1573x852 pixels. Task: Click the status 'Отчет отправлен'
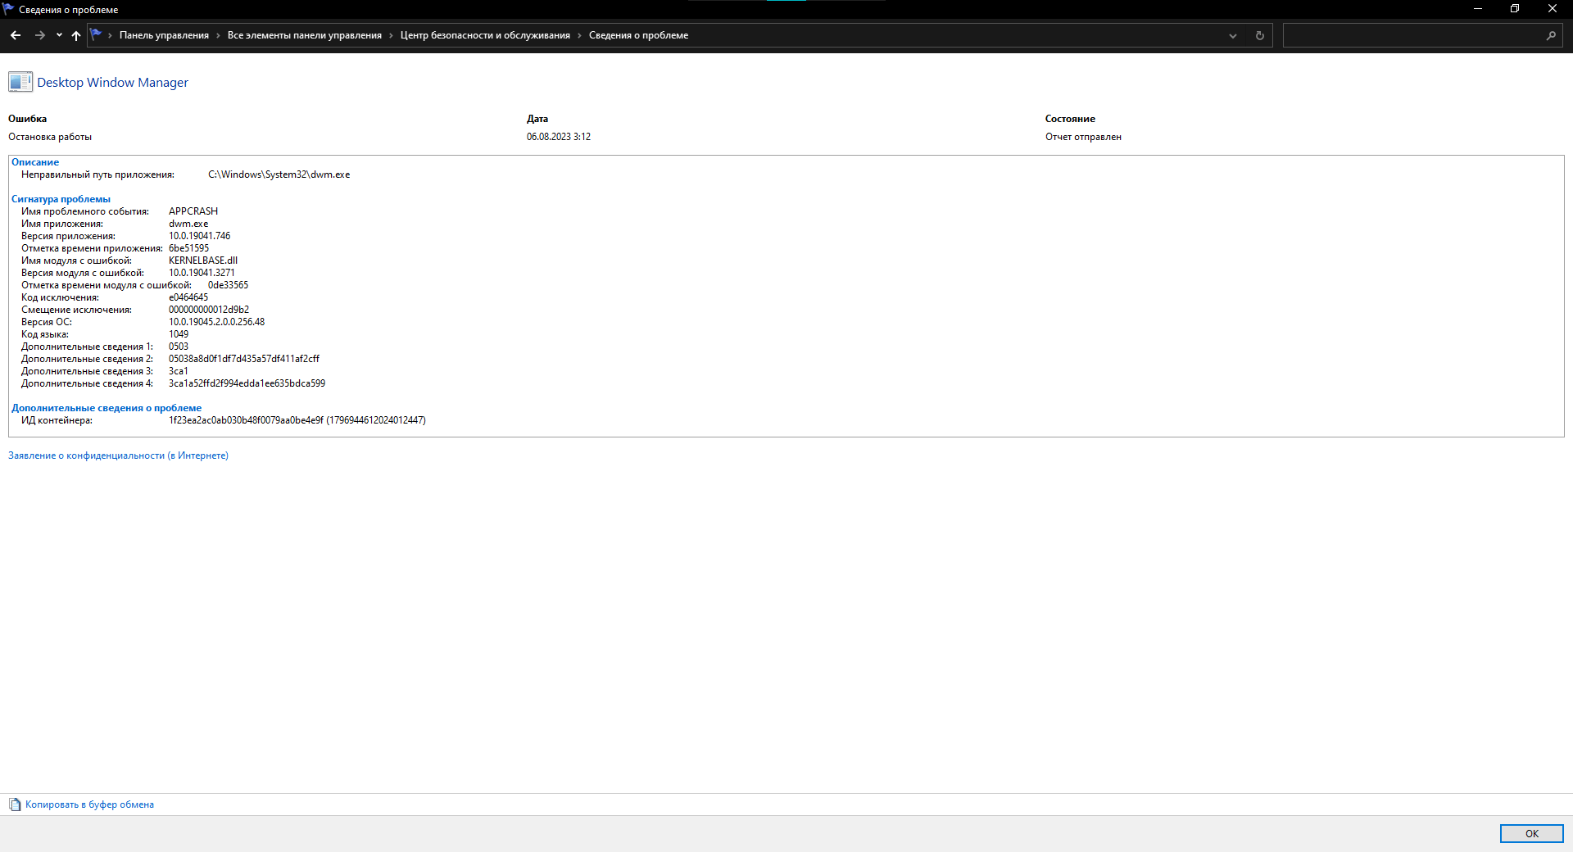coord(1083,137)
